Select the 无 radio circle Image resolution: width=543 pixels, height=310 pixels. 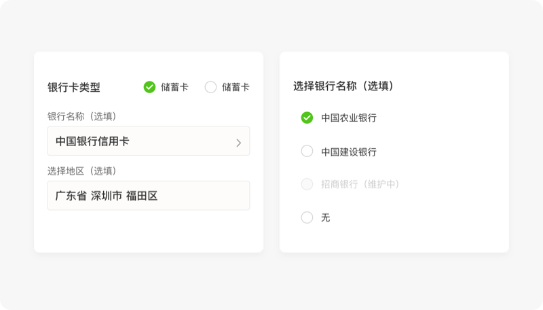tap(307, 218)
